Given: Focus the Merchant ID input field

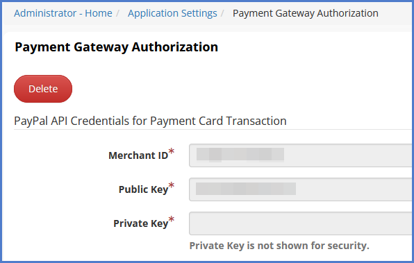Looking at the screenshot, I should [x=300, y=155].
